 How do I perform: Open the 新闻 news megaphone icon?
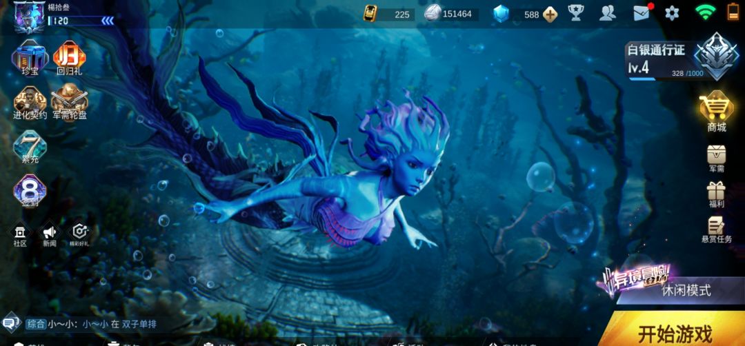click(50, 236)
